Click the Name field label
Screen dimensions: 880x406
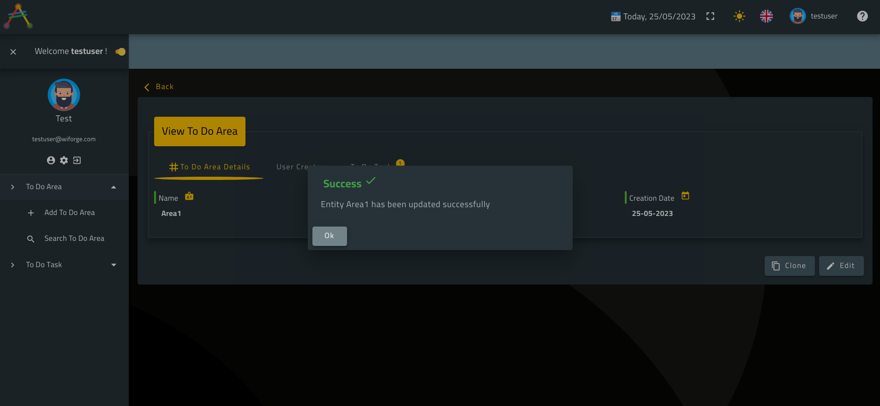coord(168,198)
